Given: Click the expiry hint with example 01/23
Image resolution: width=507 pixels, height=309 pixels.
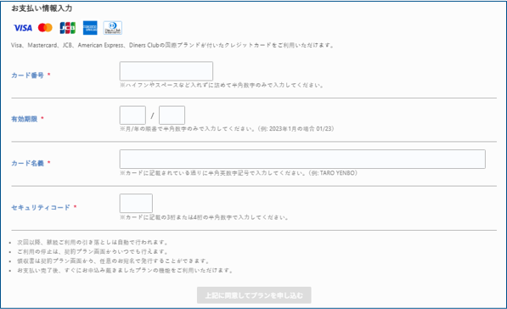Looking at the screenshot, I should (x=227, y=129).
